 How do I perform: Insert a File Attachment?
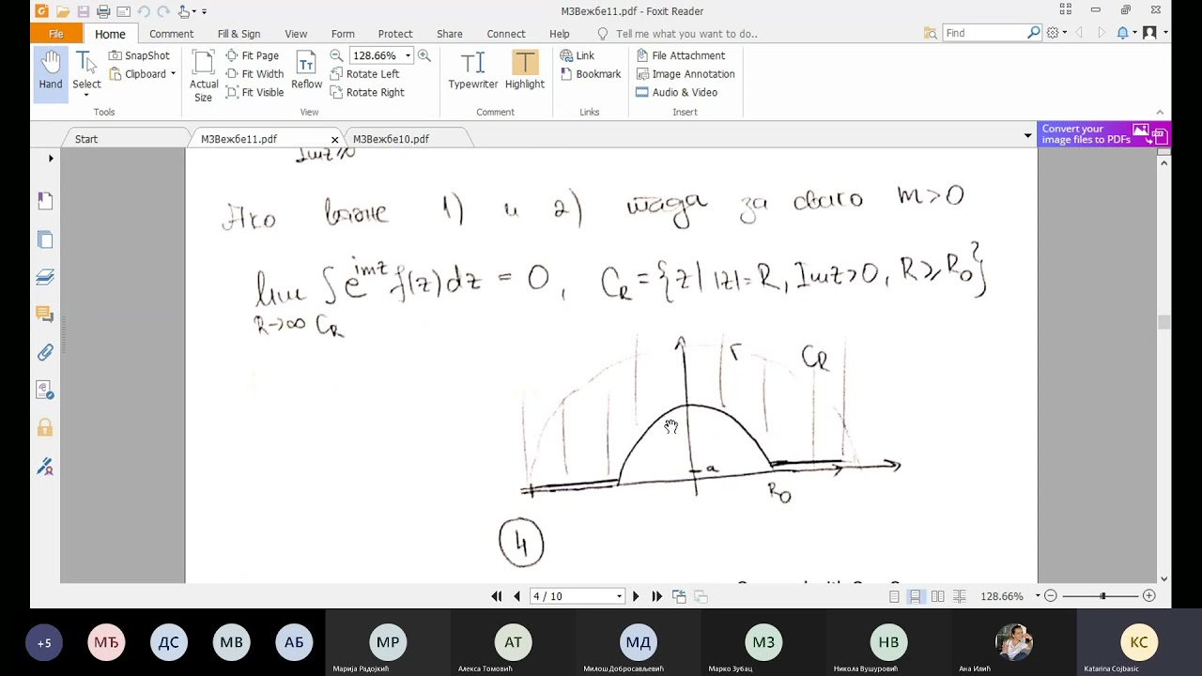click(x=681, y=55)
